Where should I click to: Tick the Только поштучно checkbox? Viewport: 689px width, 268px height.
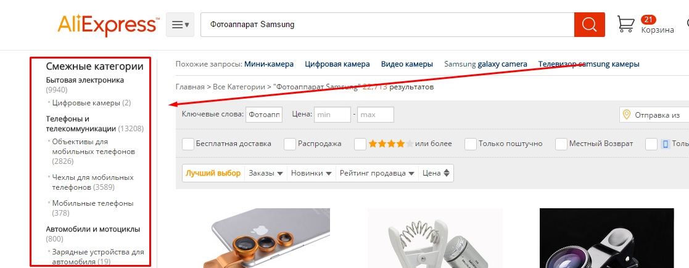(x=471, y=144)
